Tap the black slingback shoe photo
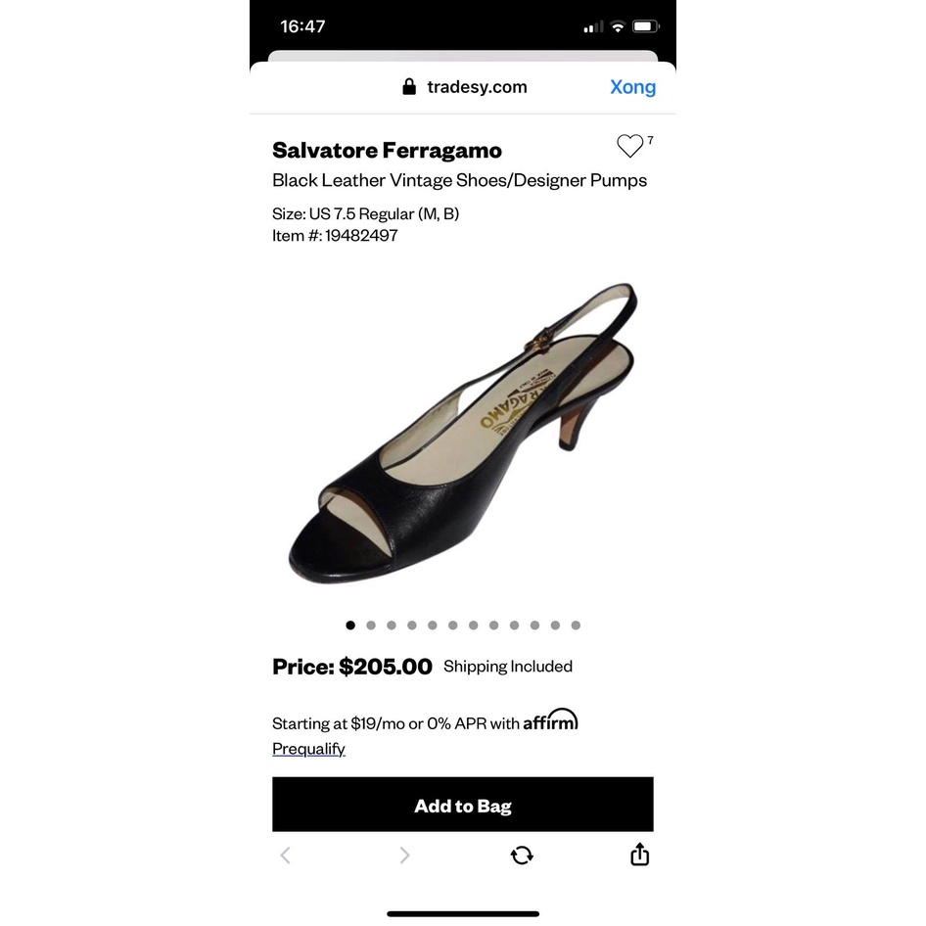The width and height of the screenshot is (926, 926). [x=462, y=434]
